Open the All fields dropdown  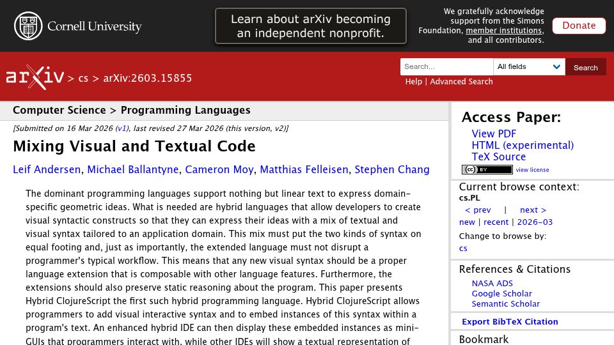coord(529,66)
